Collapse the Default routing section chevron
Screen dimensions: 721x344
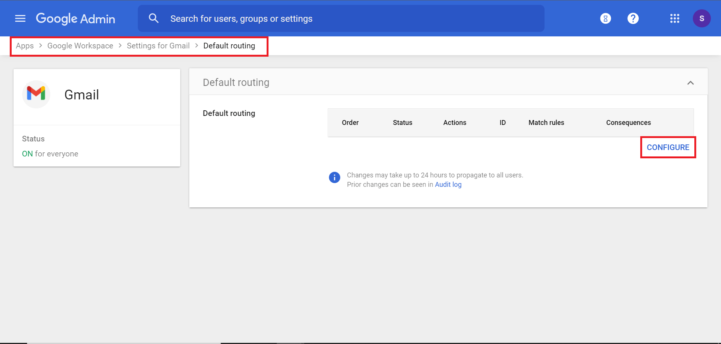[690, 83]
